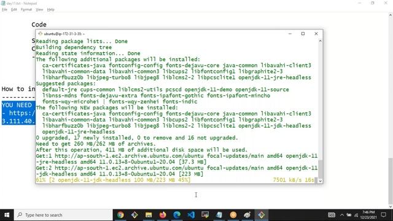This screenshot has width=393, height=221.
Task: Click the 'Reading package lists... Done' terminal line
Action: [82, 41]
